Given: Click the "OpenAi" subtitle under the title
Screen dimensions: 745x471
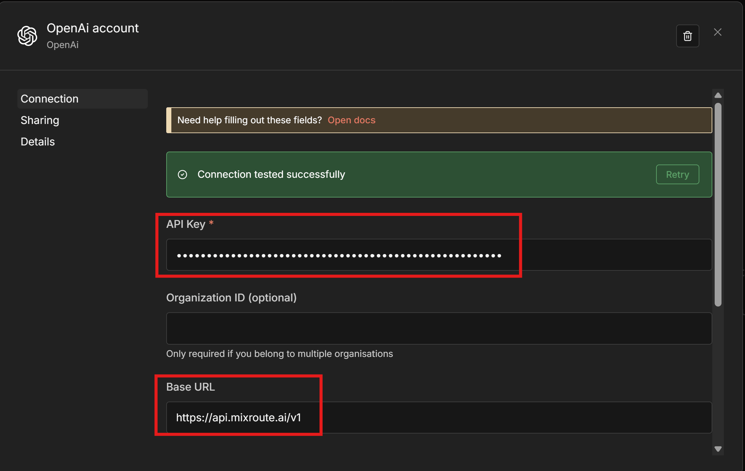Looking at the screenshot, I should [63, 45].
